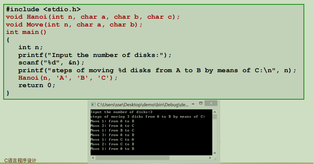
Task: Click the red Hanoi(n, 'A', 'B', 'C') call
Action: point(68,78)
